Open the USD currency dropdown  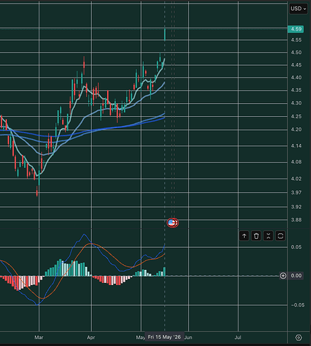click(299, 9)
